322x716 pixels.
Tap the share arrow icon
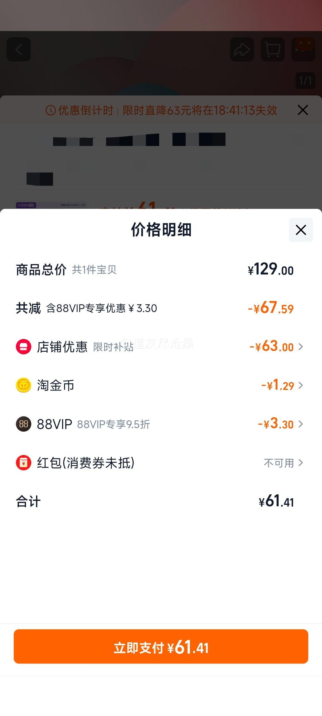point(242,50)
